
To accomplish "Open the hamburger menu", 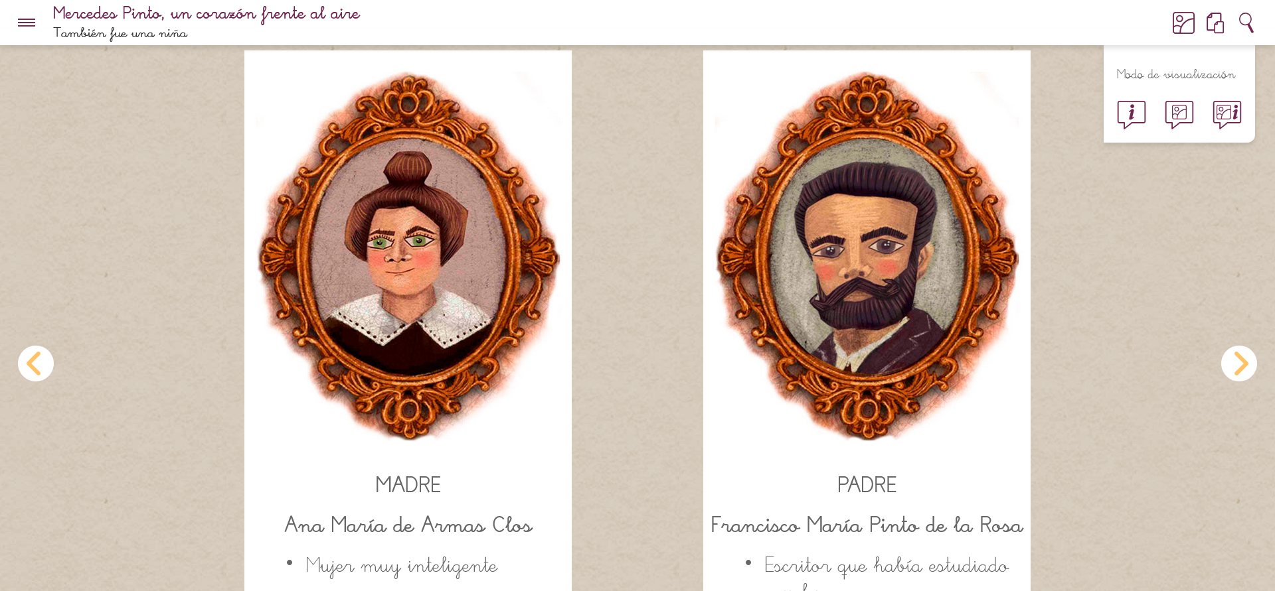I will click(x=27, y=23).
